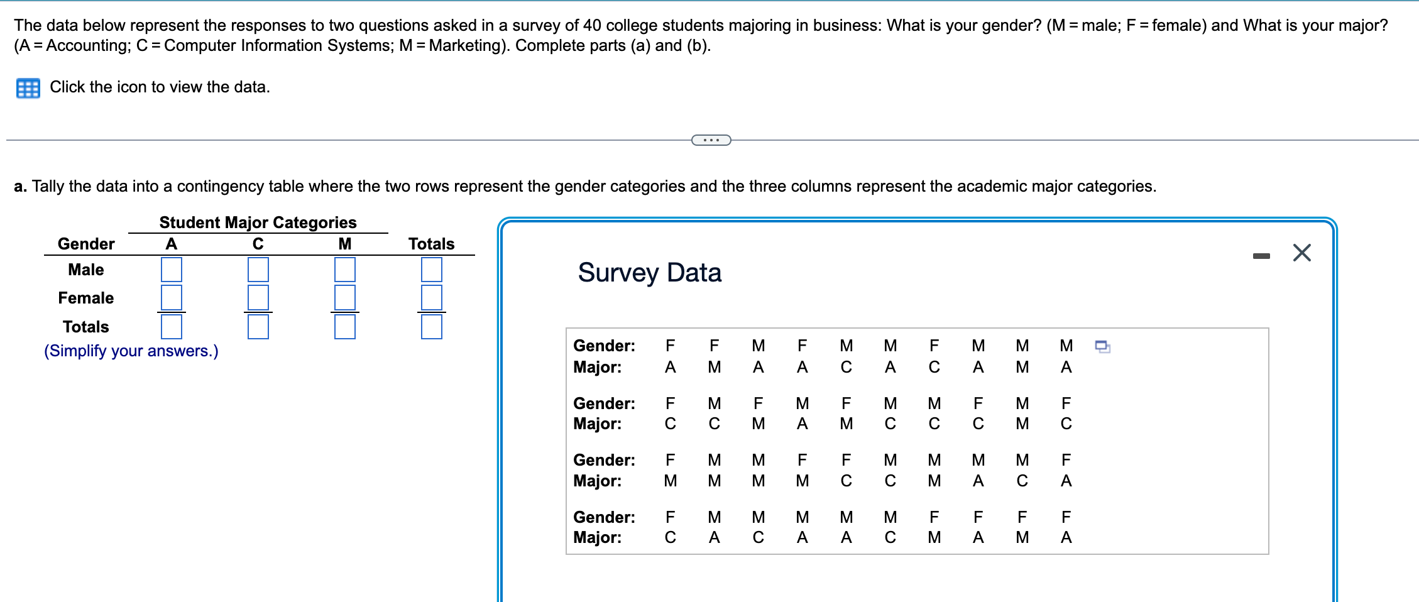Click the 'Simplify your answers' hint text
Image resolution: width=1419 pixels, height=602 pixels.
(131, 351)
